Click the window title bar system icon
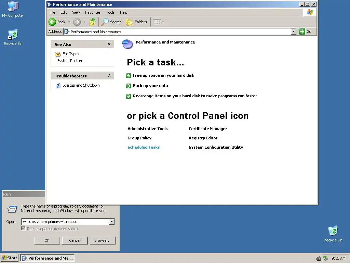Viewport: 350px width, 263px height. (50, 4)
